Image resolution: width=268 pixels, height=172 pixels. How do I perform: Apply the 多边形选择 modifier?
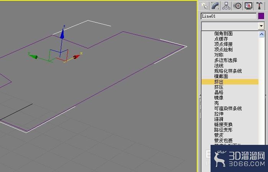tap(226, 60)
